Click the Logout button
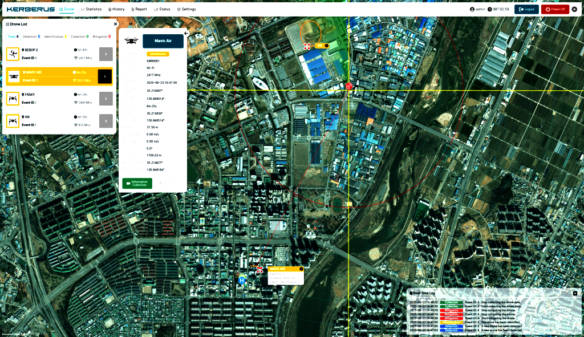This screenshot has height=337, width=584. pyautogui.click(x=526, y=9)
